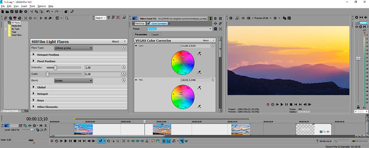369x148 pixels.
Task: Click About in VEGAS Color Corrector header
Action: [x=206, y=40]
